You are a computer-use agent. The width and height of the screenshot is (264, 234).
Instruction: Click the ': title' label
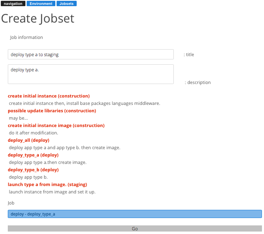189,55
